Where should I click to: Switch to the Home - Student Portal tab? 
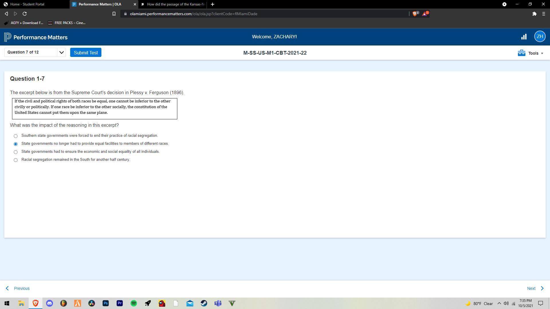pos(27,4)
